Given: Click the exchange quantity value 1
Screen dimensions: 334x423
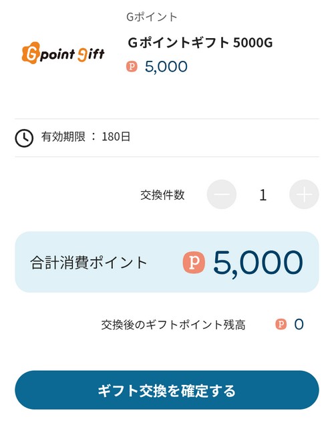Looking at the screenshot, I should pos(263,194).
